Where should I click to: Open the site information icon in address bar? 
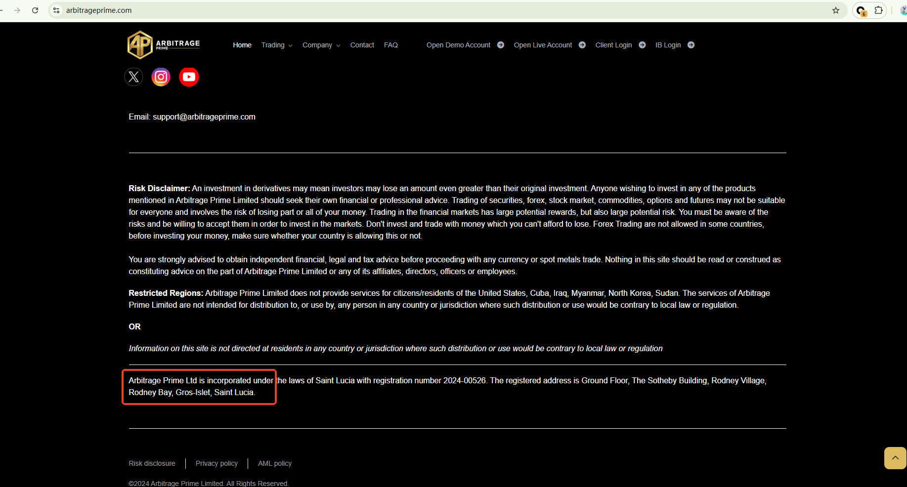pyautogui.click(x=56, y=10)
